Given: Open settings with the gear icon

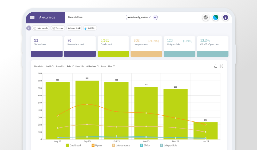Looking at the screenshot, I should click(206, 17).
